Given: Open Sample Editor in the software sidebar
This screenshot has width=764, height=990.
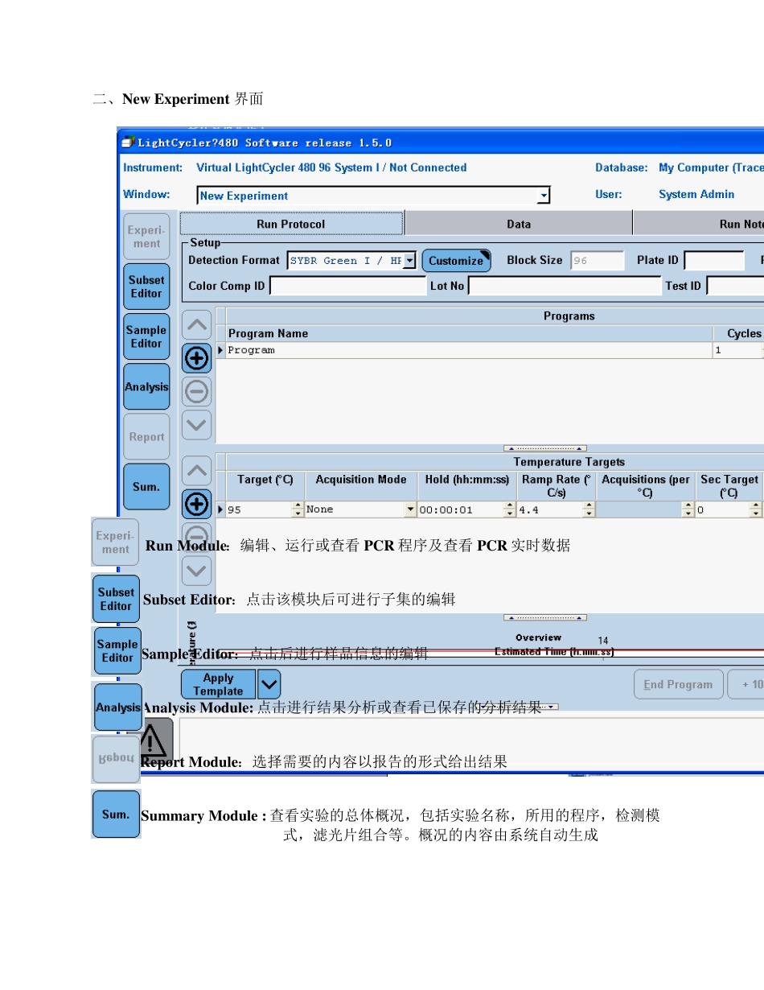Looking at the screenshot, I should [x=146, y=336].
